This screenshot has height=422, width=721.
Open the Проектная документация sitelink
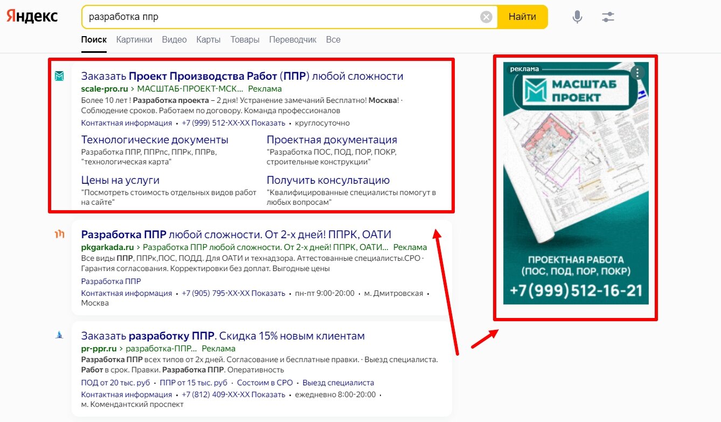click(x=332, y=140)
